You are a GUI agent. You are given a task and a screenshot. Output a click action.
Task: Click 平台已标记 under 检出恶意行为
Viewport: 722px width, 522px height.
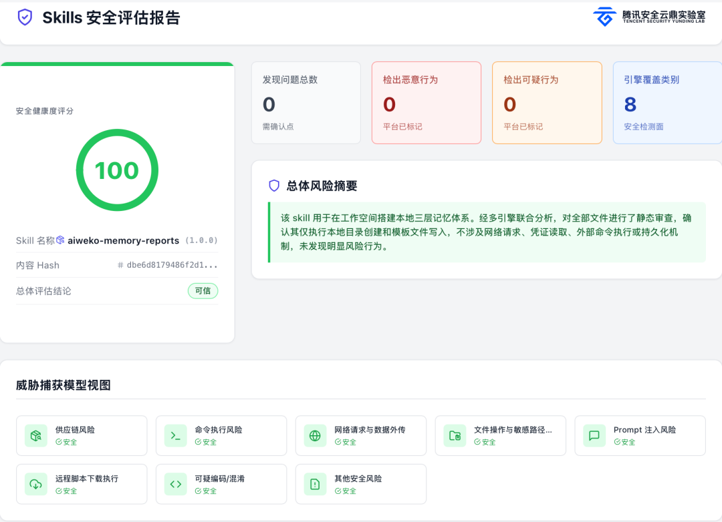tap(402, 126)
